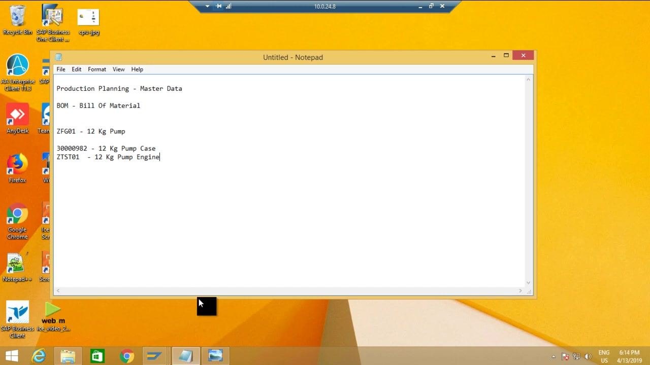Switch to Notepad taskbar button
The height and width of the screenshot is (365, 650).
click(x=185, y=356)
